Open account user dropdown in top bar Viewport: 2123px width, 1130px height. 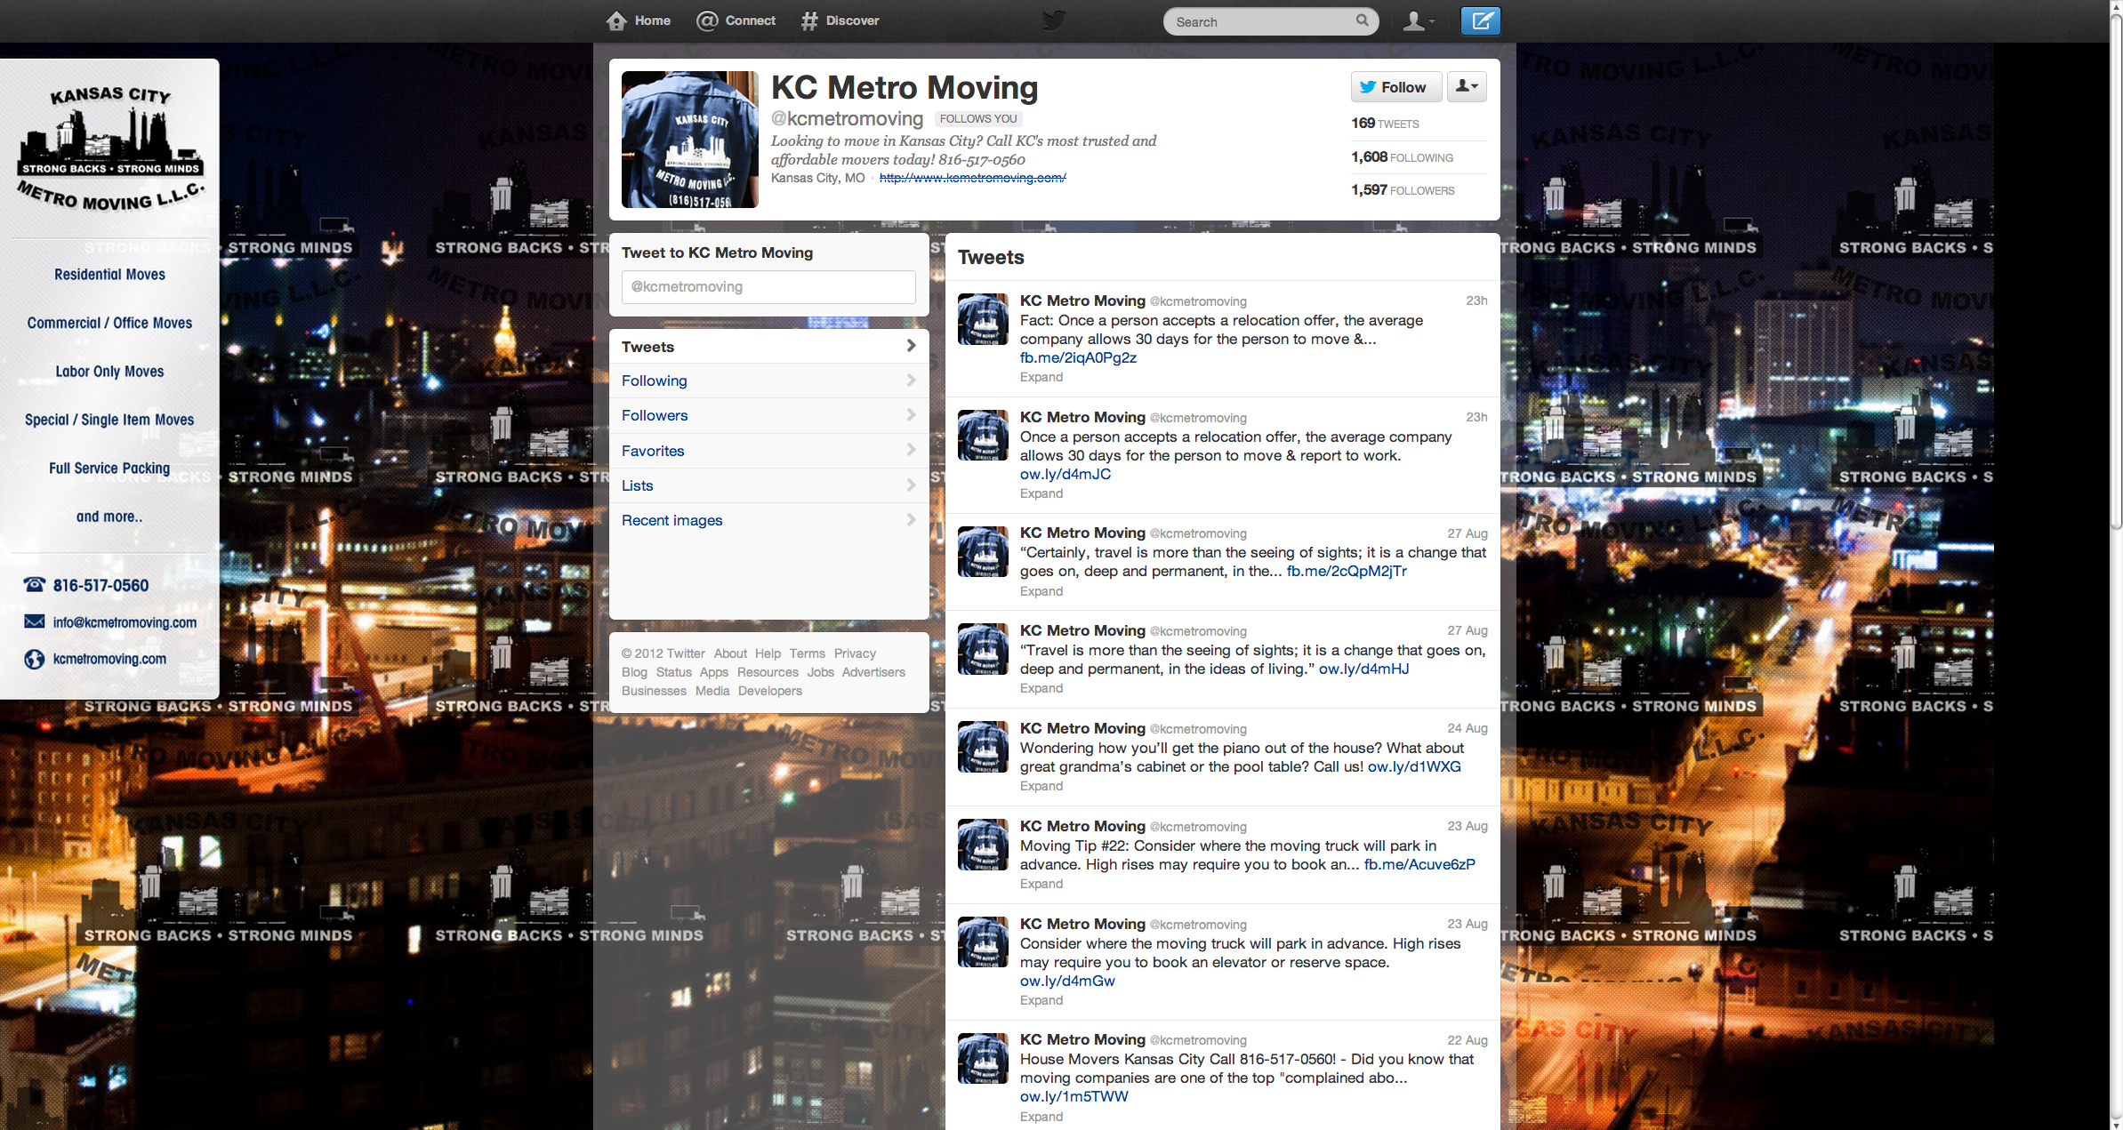[x=1418, y=20]
